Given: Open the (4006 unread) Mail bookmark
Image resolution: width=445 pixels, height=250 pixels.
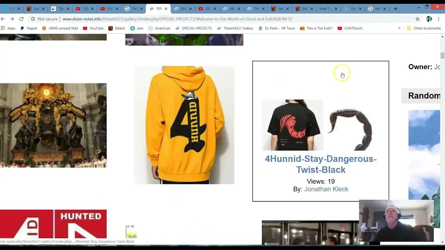Looking at the screenshot, I should (60, 28).
